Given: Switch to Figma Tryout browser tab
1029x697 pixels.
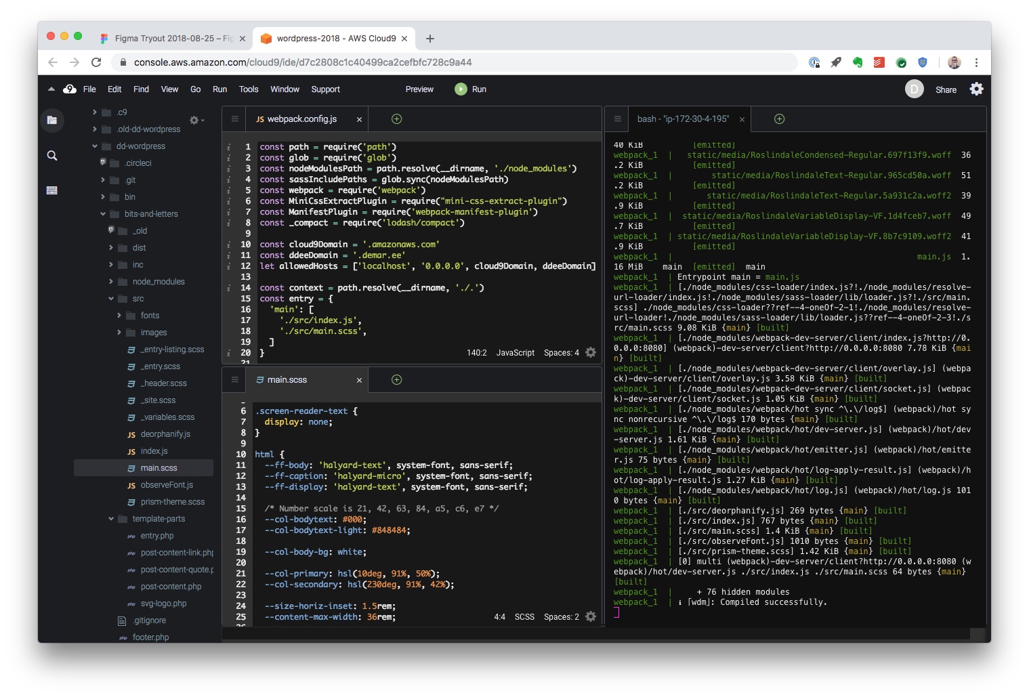Looking at the screenshot, I should (x=169, y=39).
